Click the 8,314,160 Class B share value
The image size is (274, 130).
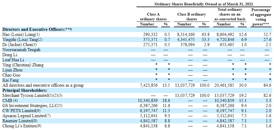[x=187, y=34]
